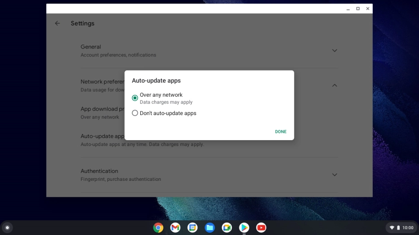Open the 10:00 clock status area
The height and width of the screenshot is (235, 419).
(408, 227)
